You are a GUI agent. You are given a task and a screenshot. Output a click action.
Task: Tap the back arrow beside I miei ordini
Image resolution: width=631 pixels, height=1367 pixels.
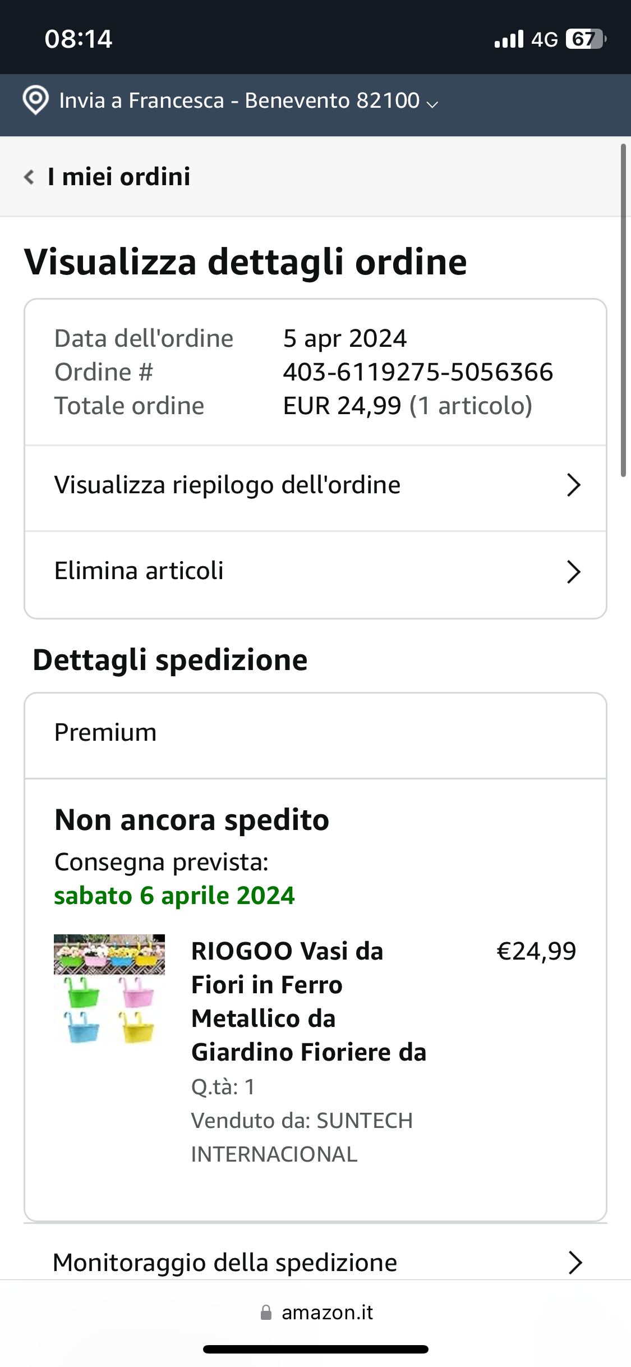pos(29,177)
